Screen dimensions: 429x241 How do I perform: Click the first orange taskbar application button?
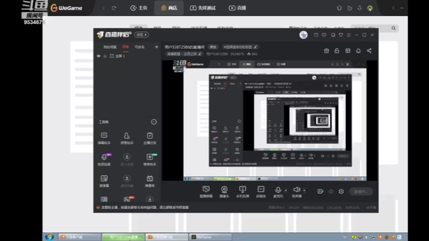[79, 237]
